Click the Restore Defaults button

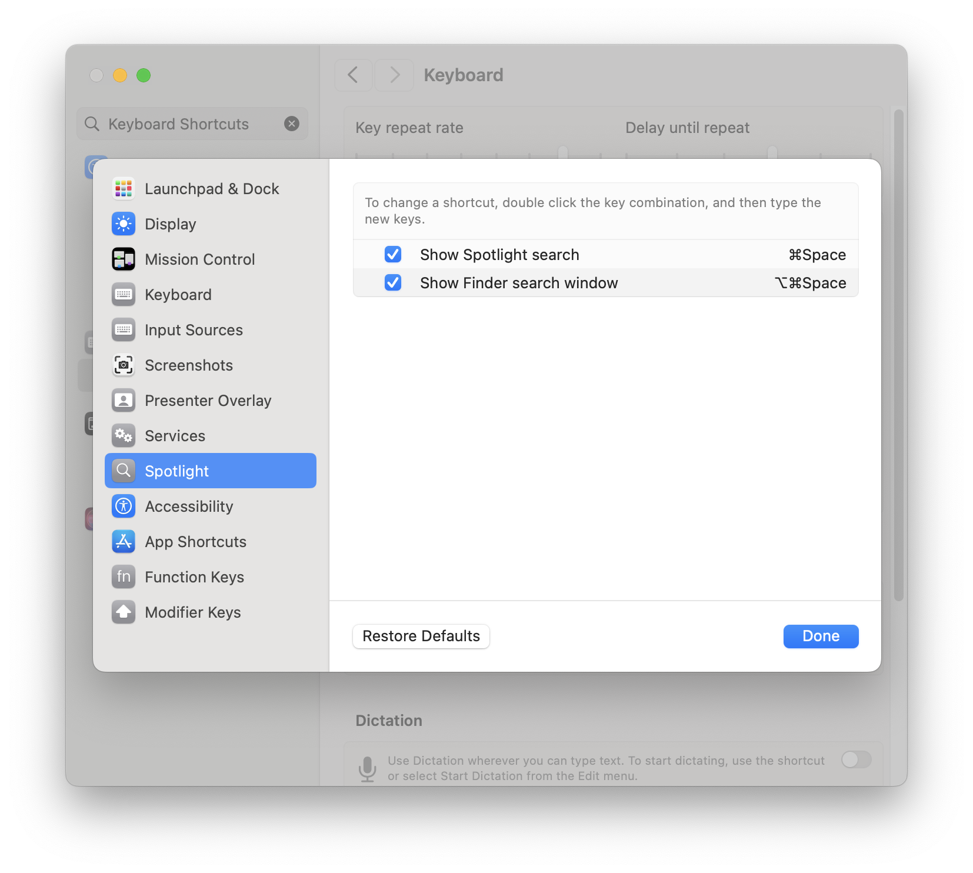[x=421, y=637]
